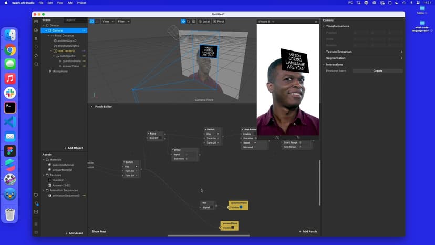Screen dimensions: 435x245
Task: Select animationSequence0 asset
Action: [x=66, y=196]
